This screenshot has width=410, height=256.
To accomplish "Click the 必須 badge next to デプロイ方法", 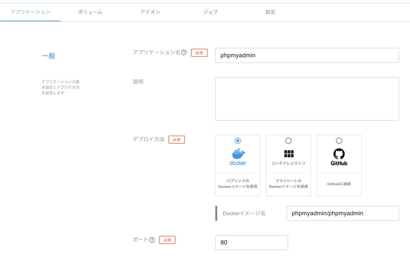I will point(176,139).
